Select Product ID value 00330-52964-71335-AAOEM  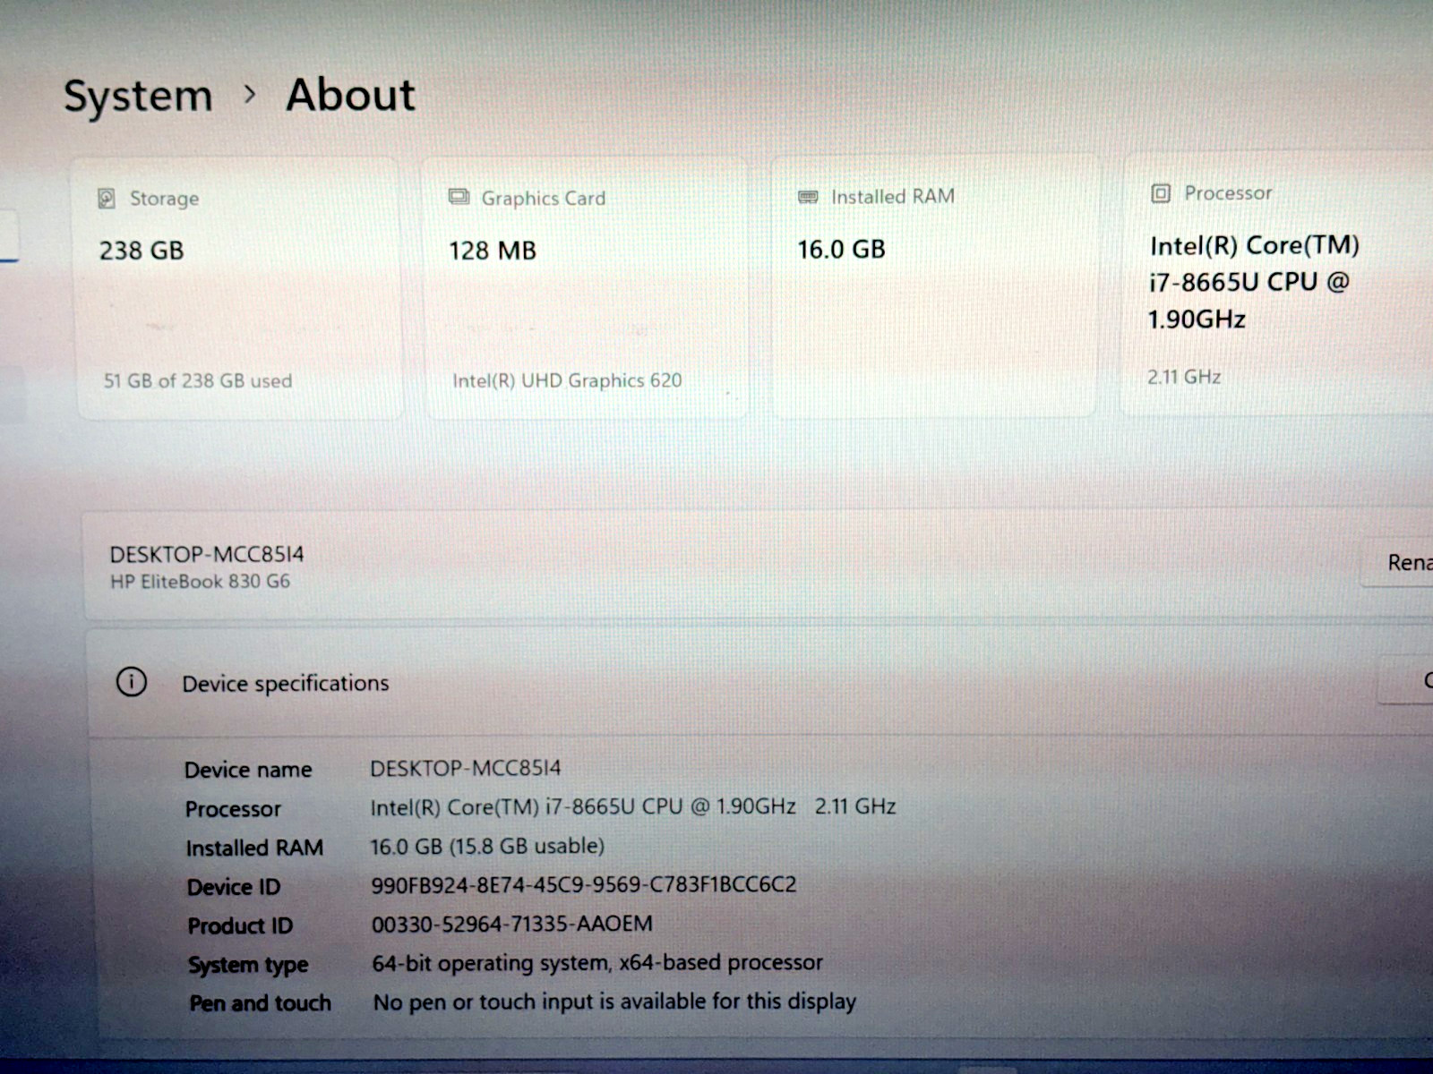(x=512, y=924)
